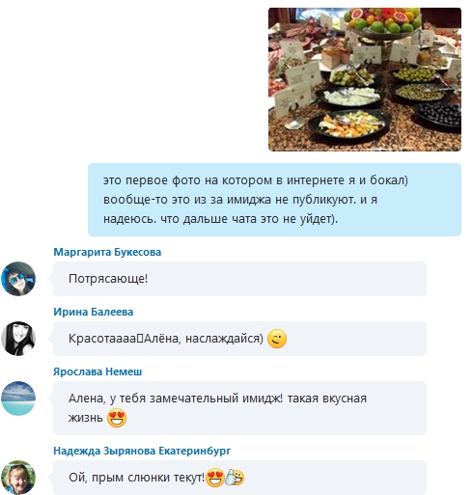The width and height of the screenshot is (472, 495).
Task: Open the buffet food photo thumbnail
Action: 365,79
